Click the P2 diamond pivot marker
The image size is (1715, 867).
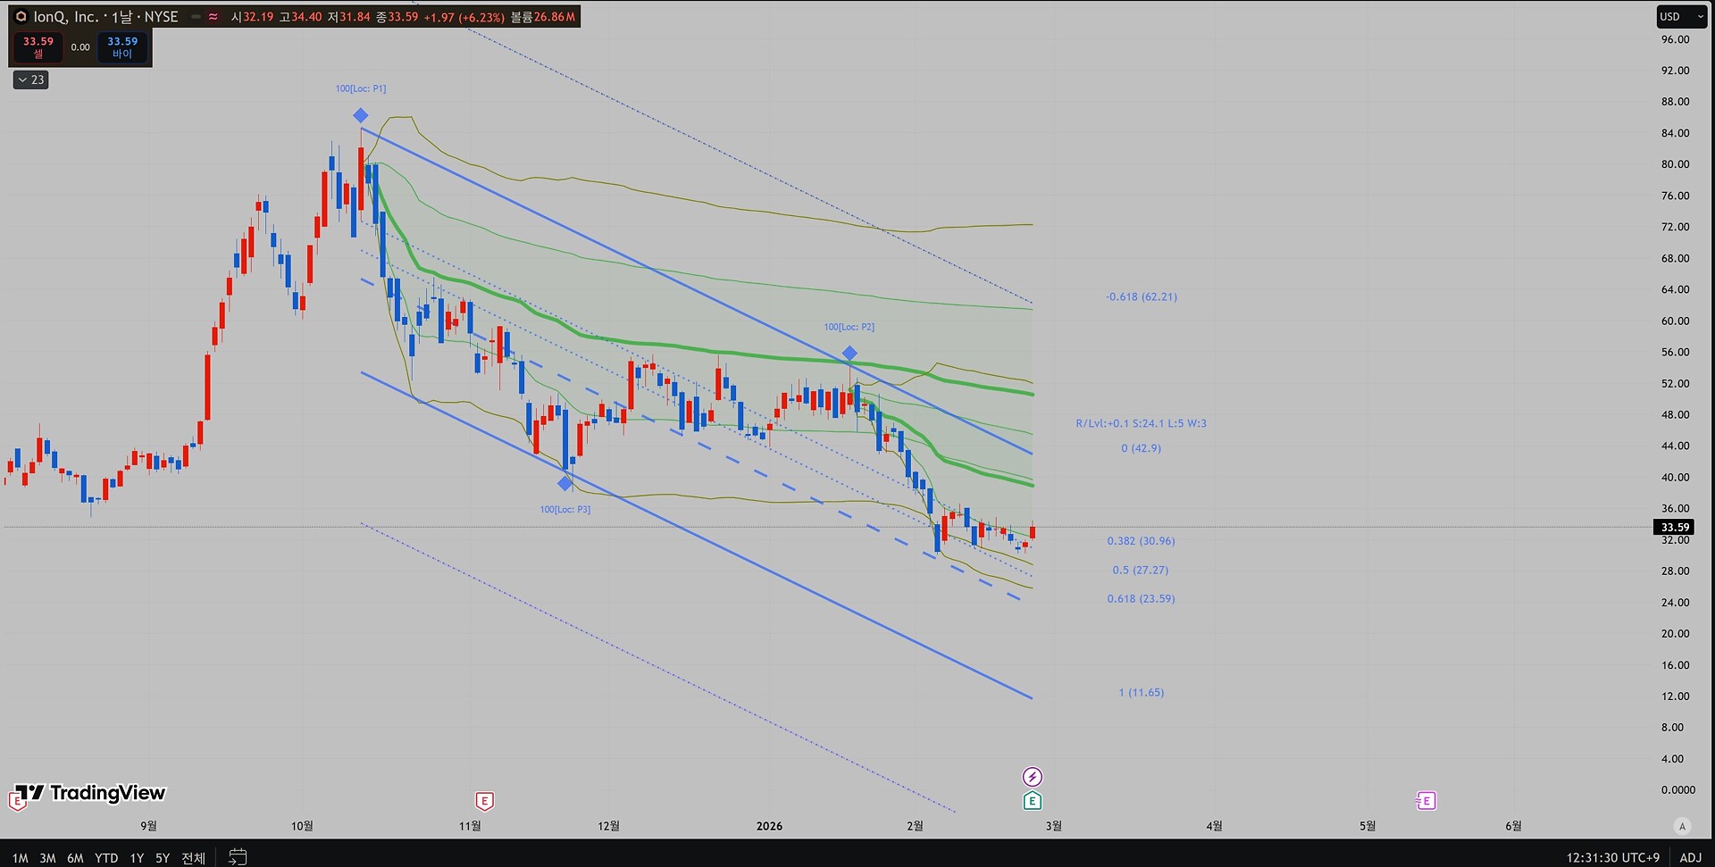point(849,354)
